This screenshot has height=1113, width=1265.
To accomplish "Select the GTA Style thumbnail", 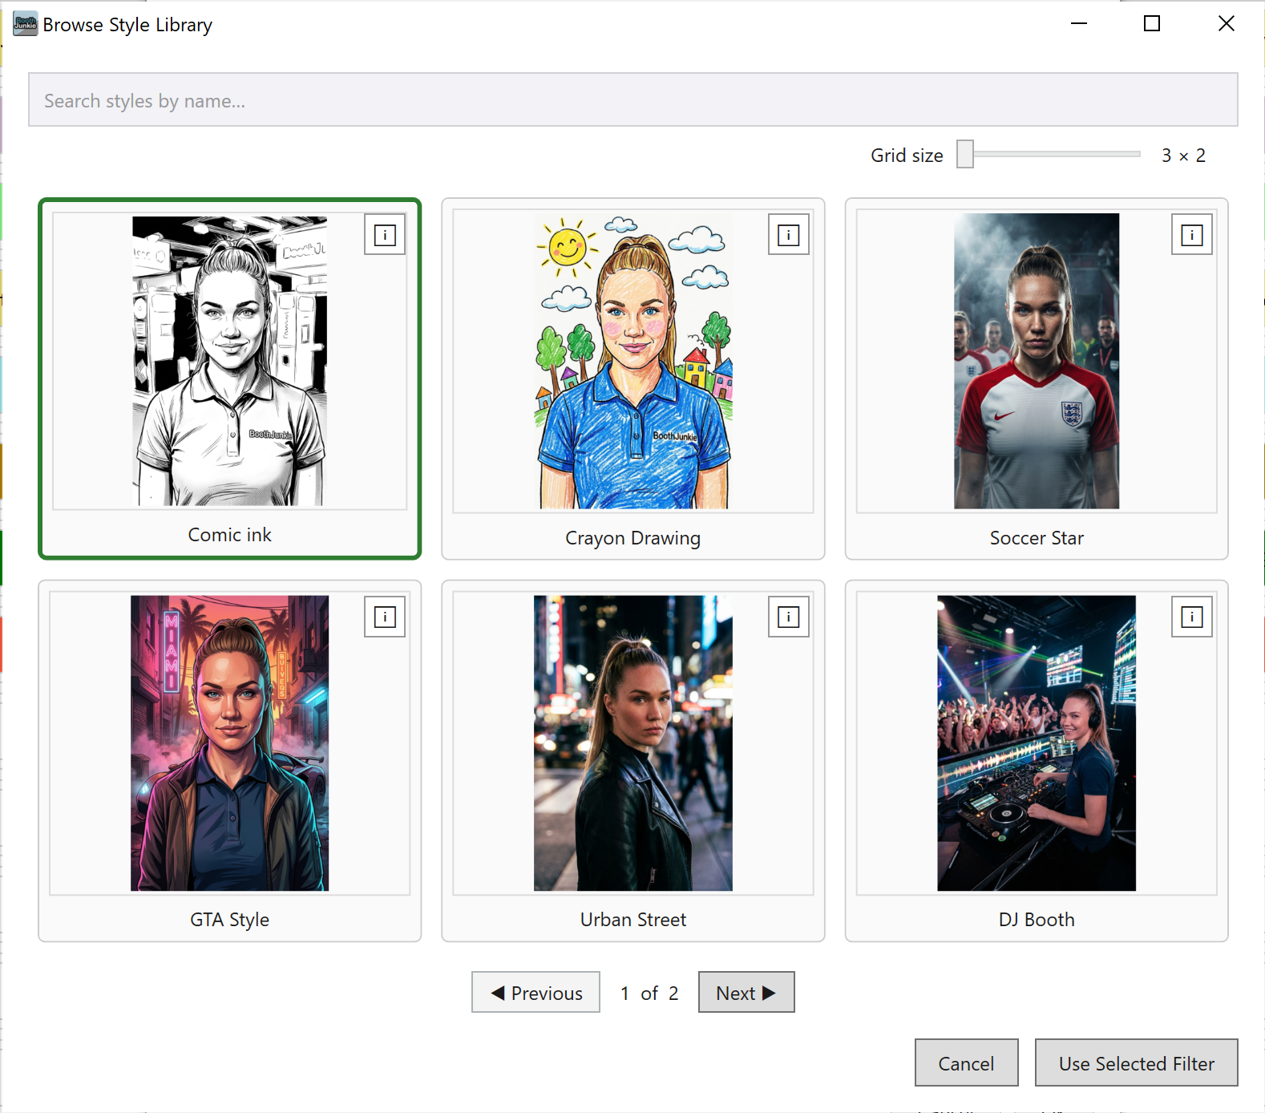I will pyautogui.click(x=230, y=743).
